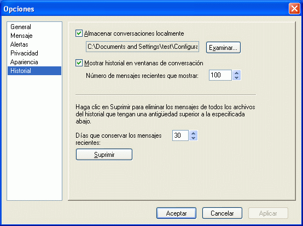Click the recent messages count field showing 100
The width and height of the screenshot is (303, 226).
tap(220, 75)
